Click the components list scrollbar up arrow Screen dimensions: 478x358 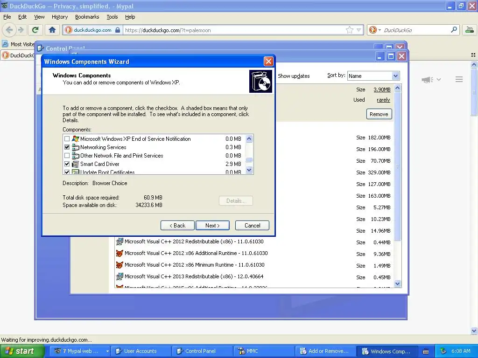[x=249, y=139]
